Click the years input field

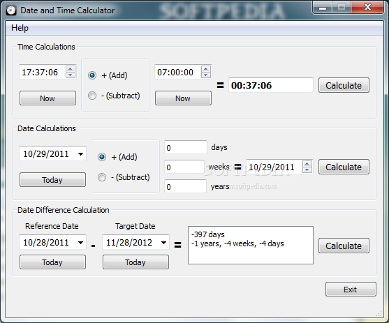tap(185, 186)
